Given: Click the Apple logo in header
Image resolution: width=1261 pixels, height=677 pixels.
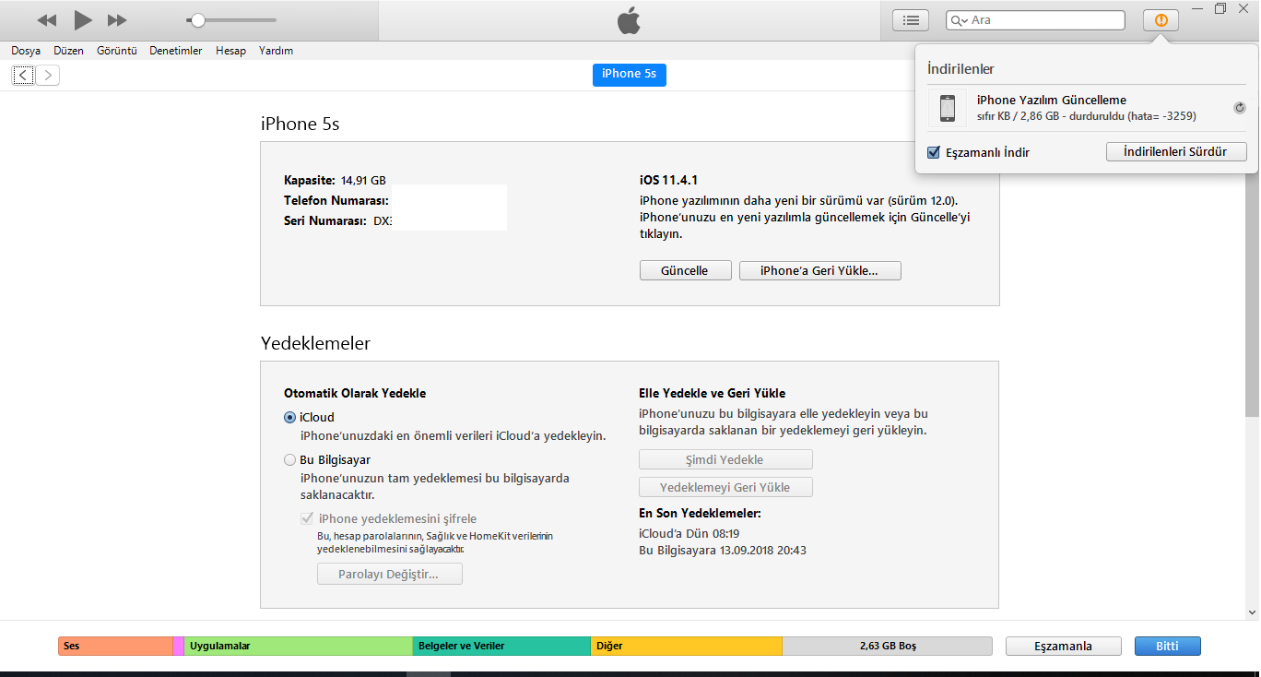Looking at the screenshot, I should pyautogui.click(x=629, y=20).
